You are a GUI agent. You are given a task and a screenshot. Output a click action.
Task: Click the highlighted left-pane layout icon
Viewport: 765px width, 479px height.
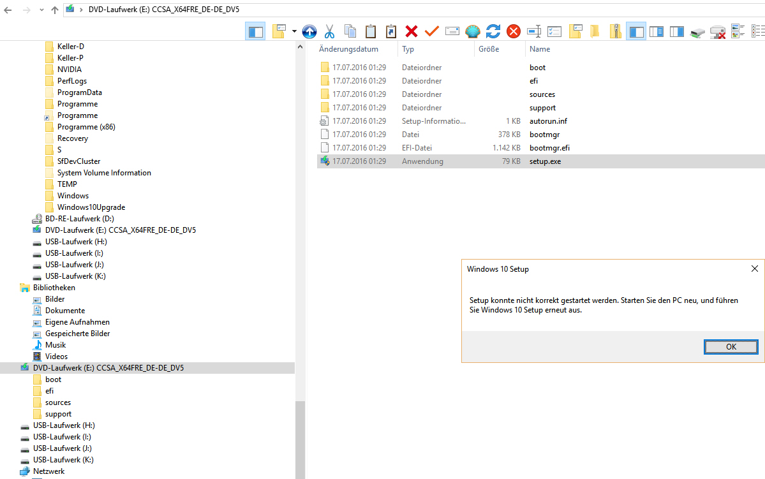coord(636,32)
